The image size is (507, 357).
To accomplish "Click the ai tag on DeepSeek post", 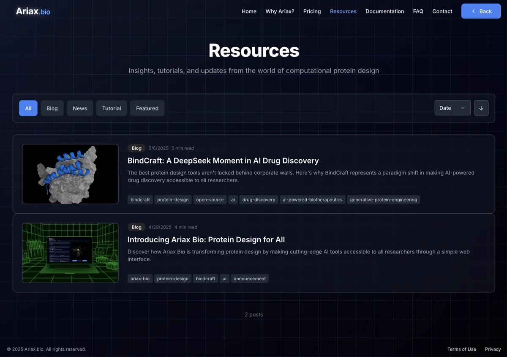I will tap(233, 200).
